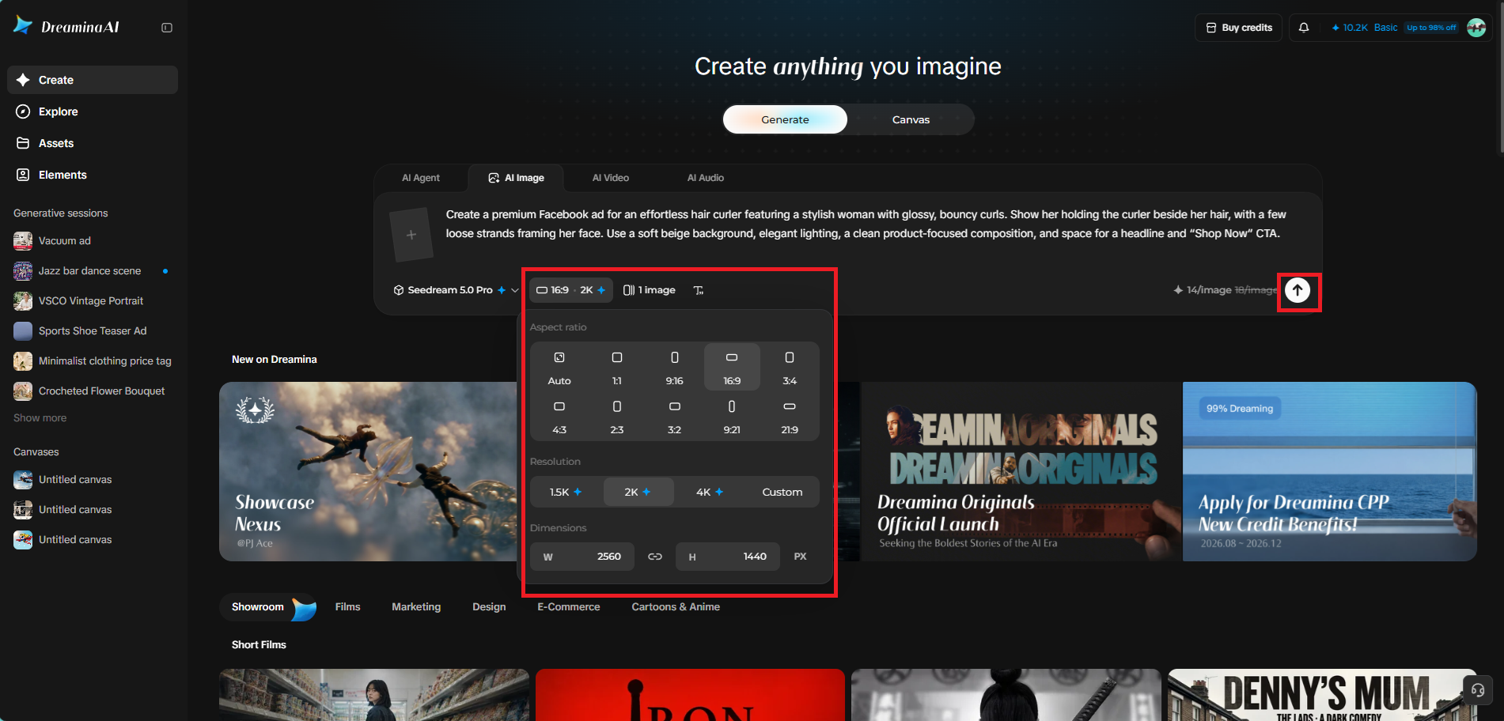The width and height of the screenshot is (1504, 721).
Task: Add a reference image with plus tile
Action: click(411, 235)
